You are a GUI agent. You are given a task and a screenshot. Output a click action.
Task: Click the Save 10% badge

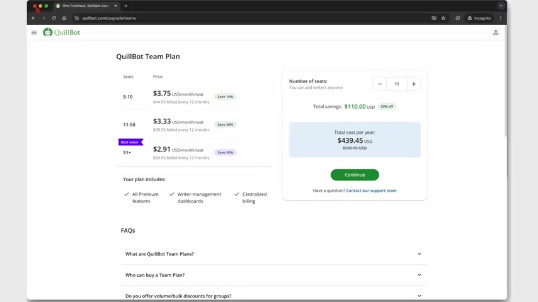(x=225, y=97)
